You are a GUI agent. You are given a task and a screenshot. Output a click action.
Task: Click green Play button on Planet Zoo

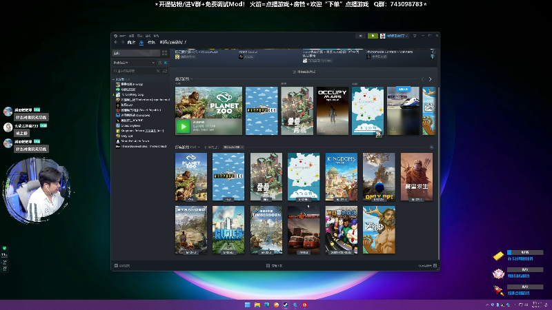[183, 127]
